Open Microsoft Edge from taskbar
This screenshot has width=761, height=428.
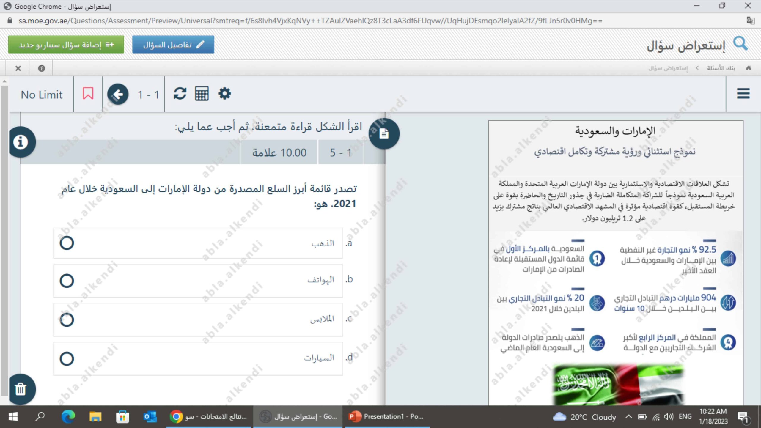pos(68,417)
